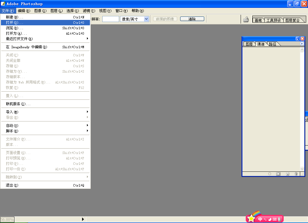Create new channel icon in palette
Image resolution: width=308 pixels, height=223 pixels.
pos(288,174)
